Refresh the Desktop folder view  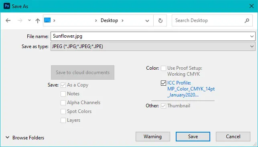pyautogui.click(x=160, y=20)
